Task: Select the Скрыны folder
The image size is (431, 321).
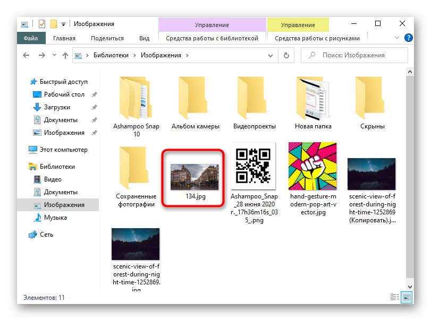Action: click(372, 103)
